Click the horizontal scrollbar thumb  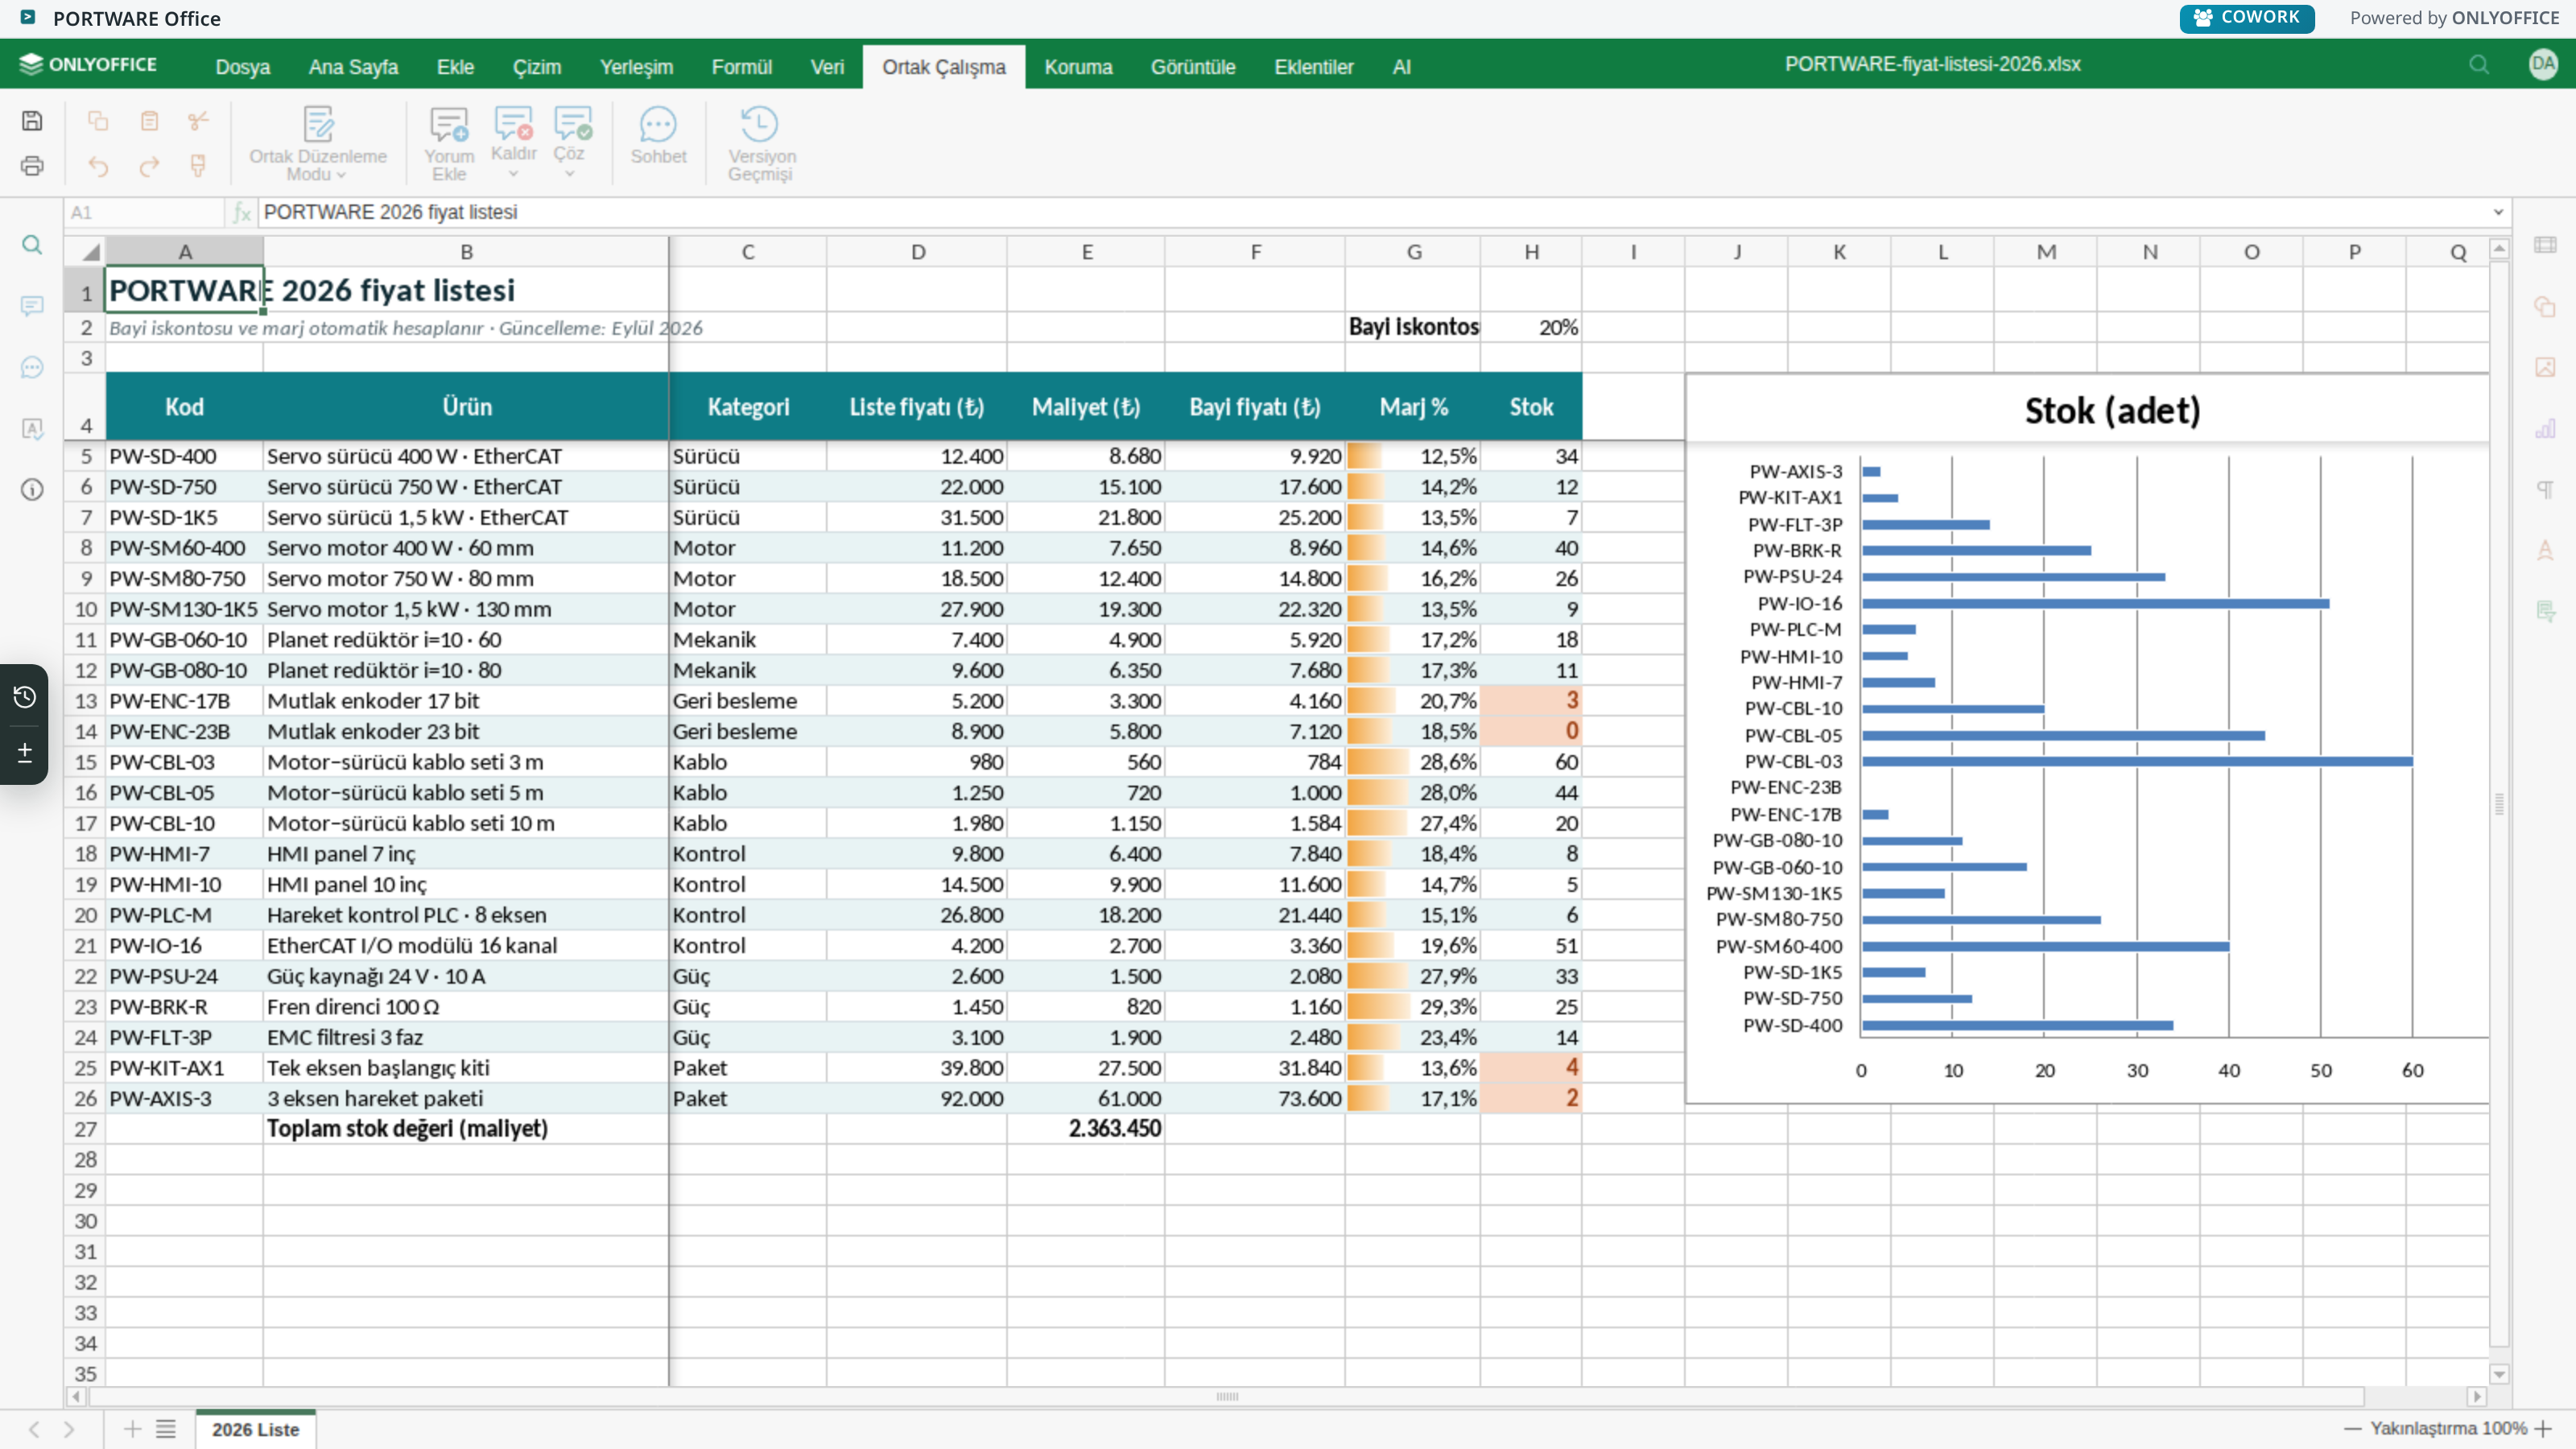1227,1397
